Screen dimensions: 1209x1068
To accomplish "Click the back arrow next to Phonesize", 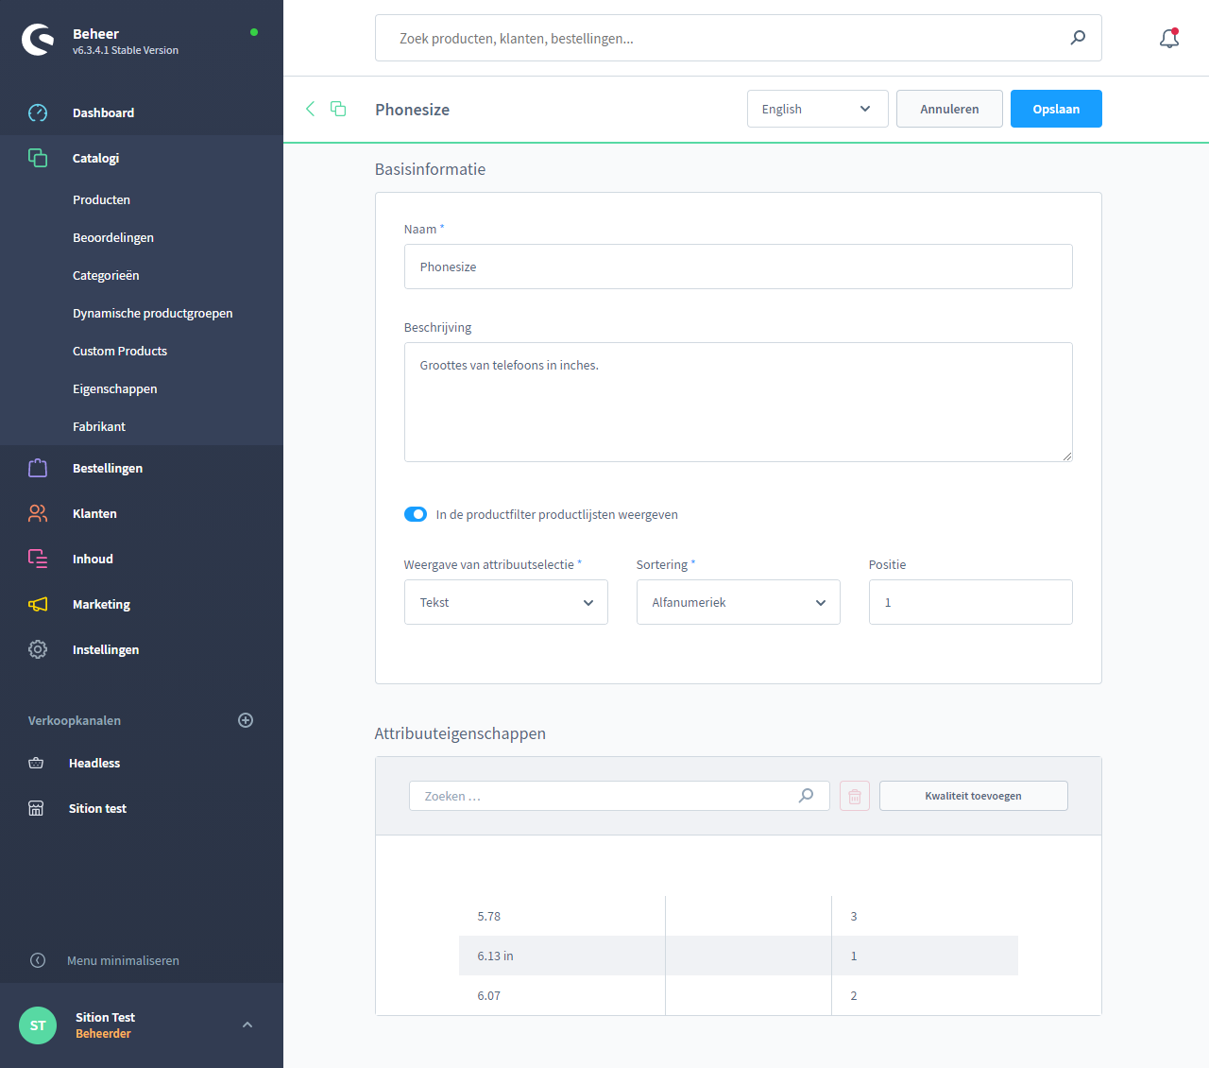I will (x=310, y=109).
